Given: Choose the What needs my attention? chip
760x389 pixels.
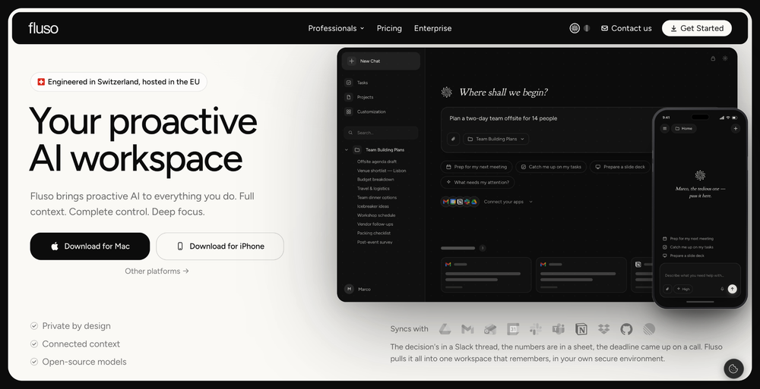Looking at the screenshot, I should [477, 183].
